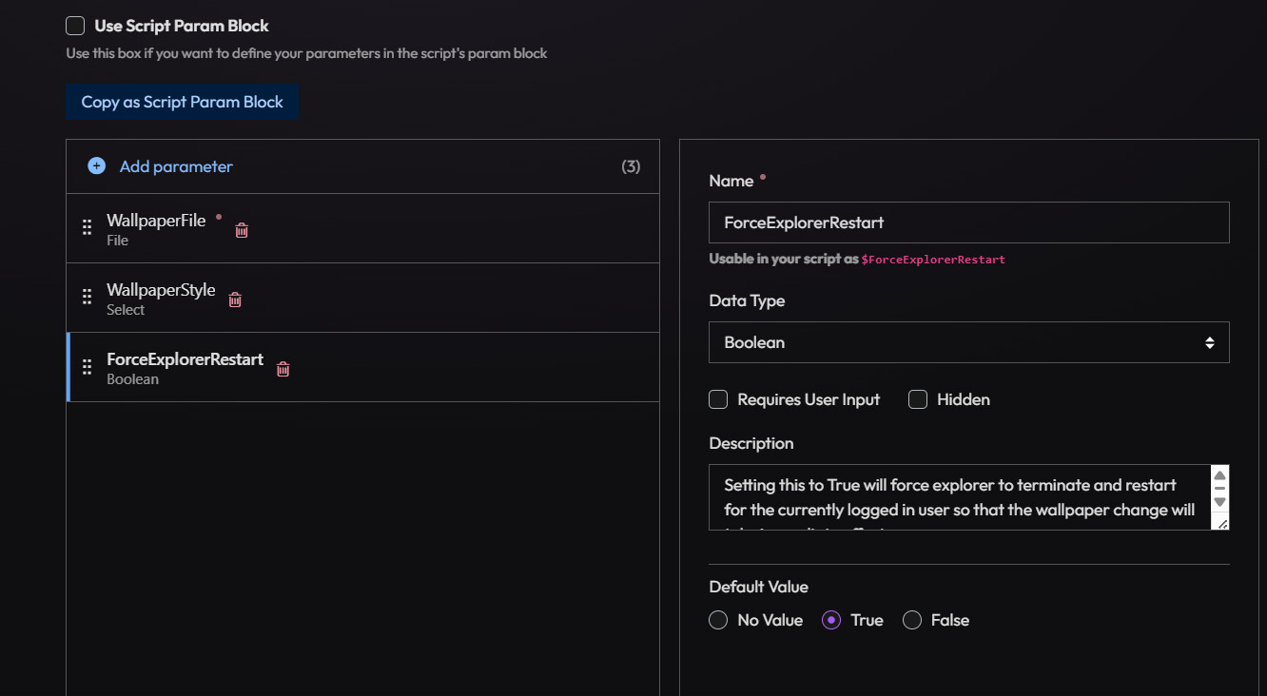Click into the Name input field
Screen dimensions: 1267x696
coord(968,222)
